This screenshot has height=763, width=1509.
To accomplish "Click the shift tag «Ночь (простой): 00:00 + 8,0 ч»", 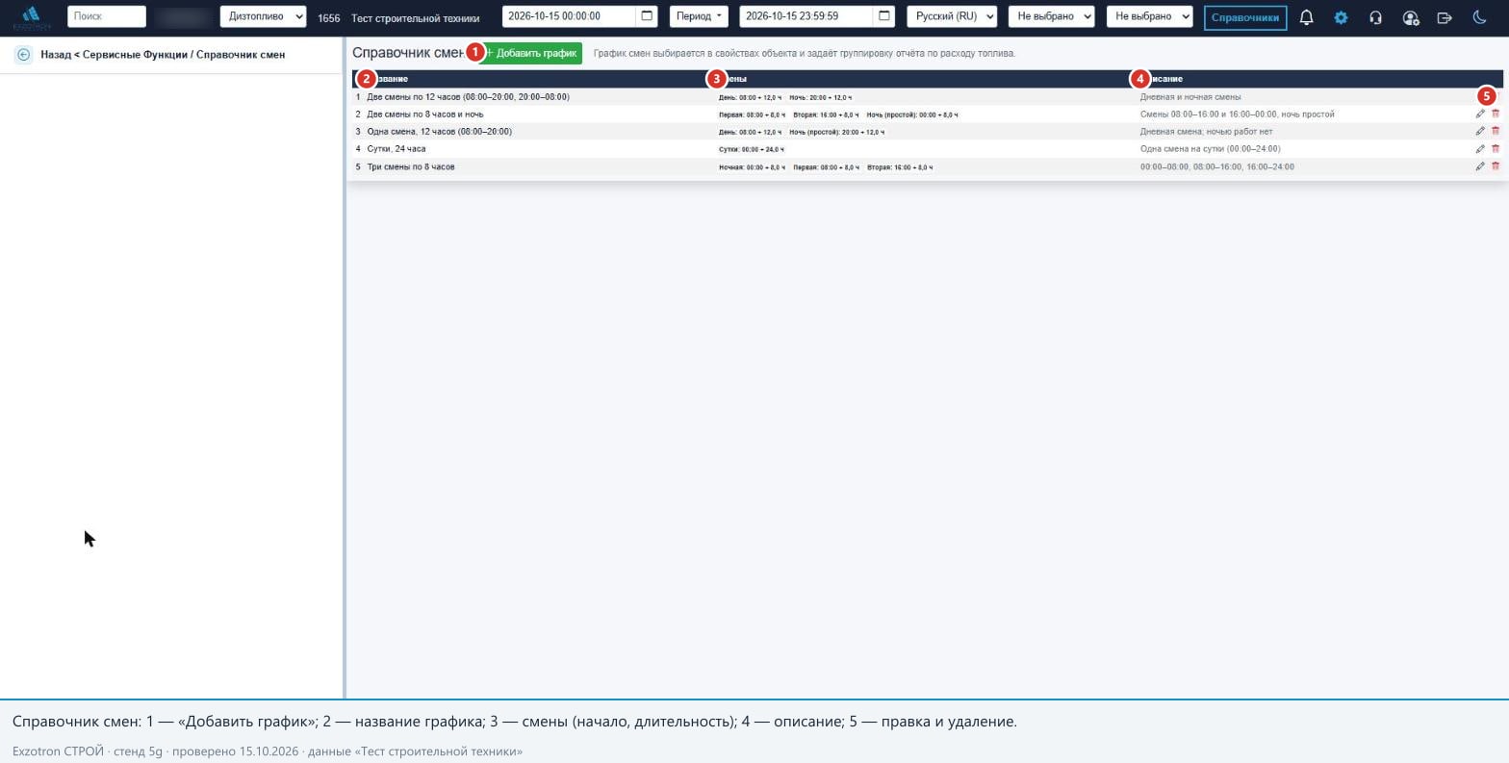I will (912, 115).
